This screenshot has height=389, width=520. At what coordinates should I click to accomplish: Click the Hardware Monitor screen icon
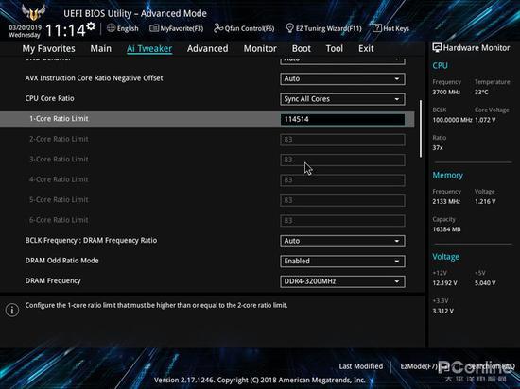(x=437, y=47)
